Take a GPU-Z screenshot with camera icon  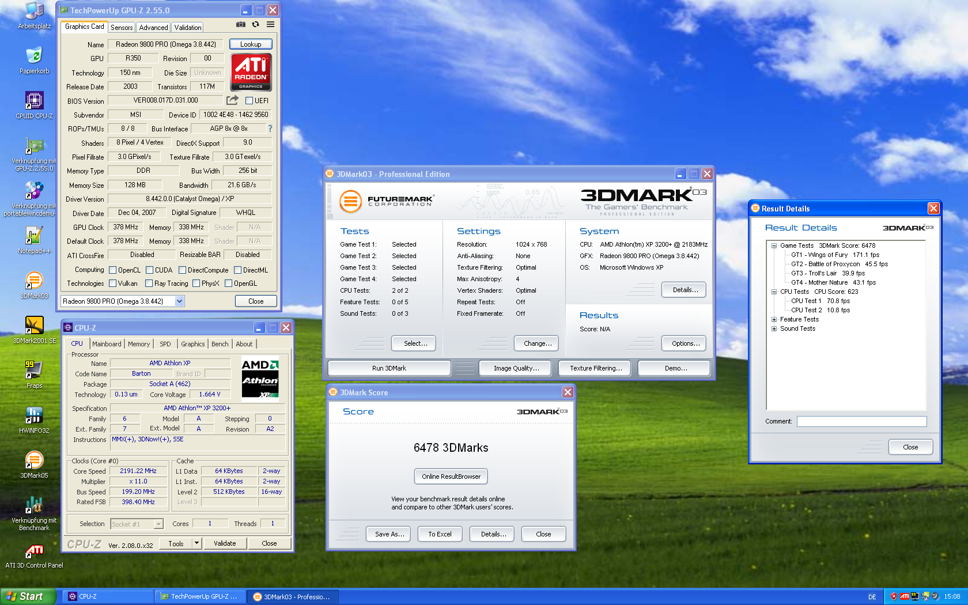(x=241, y=24)
